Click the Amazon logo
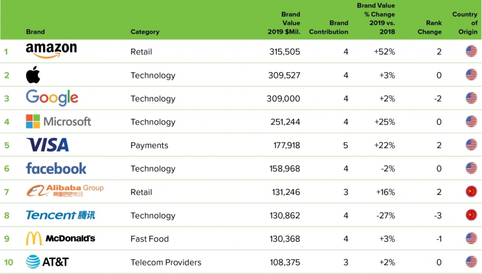Screen dimensions: 482x274 coord(51,50)
